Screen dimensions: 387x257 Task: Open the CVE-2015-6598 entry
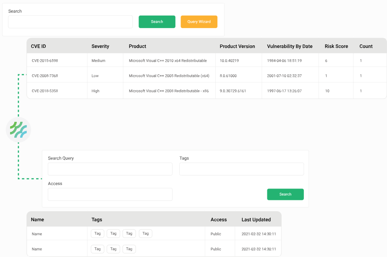[45, 60]
